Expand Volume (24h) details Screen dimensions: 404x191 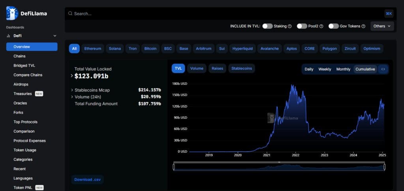click(x=72, y=97)
